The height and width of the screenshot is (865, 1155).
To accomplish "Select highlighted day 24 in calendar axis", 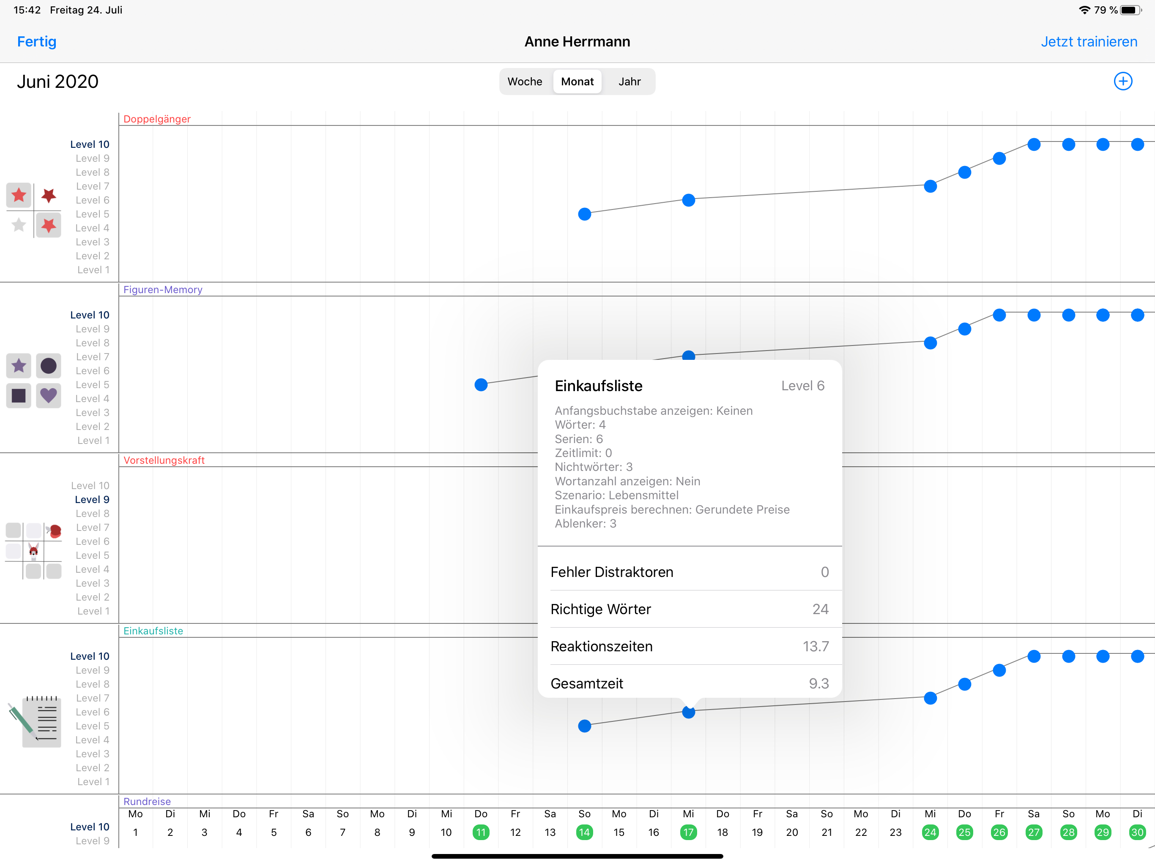I will point(930,832).
